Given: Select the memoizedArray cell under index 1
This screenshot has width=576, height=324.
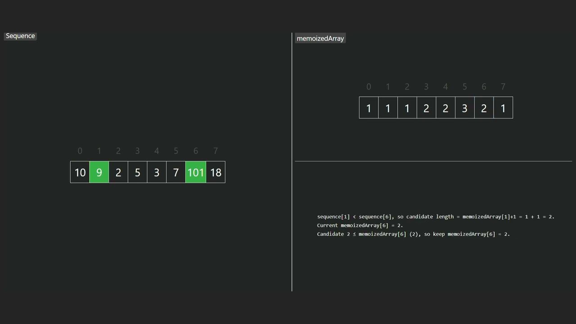Looking at the screenshot, I should (388, 108).
